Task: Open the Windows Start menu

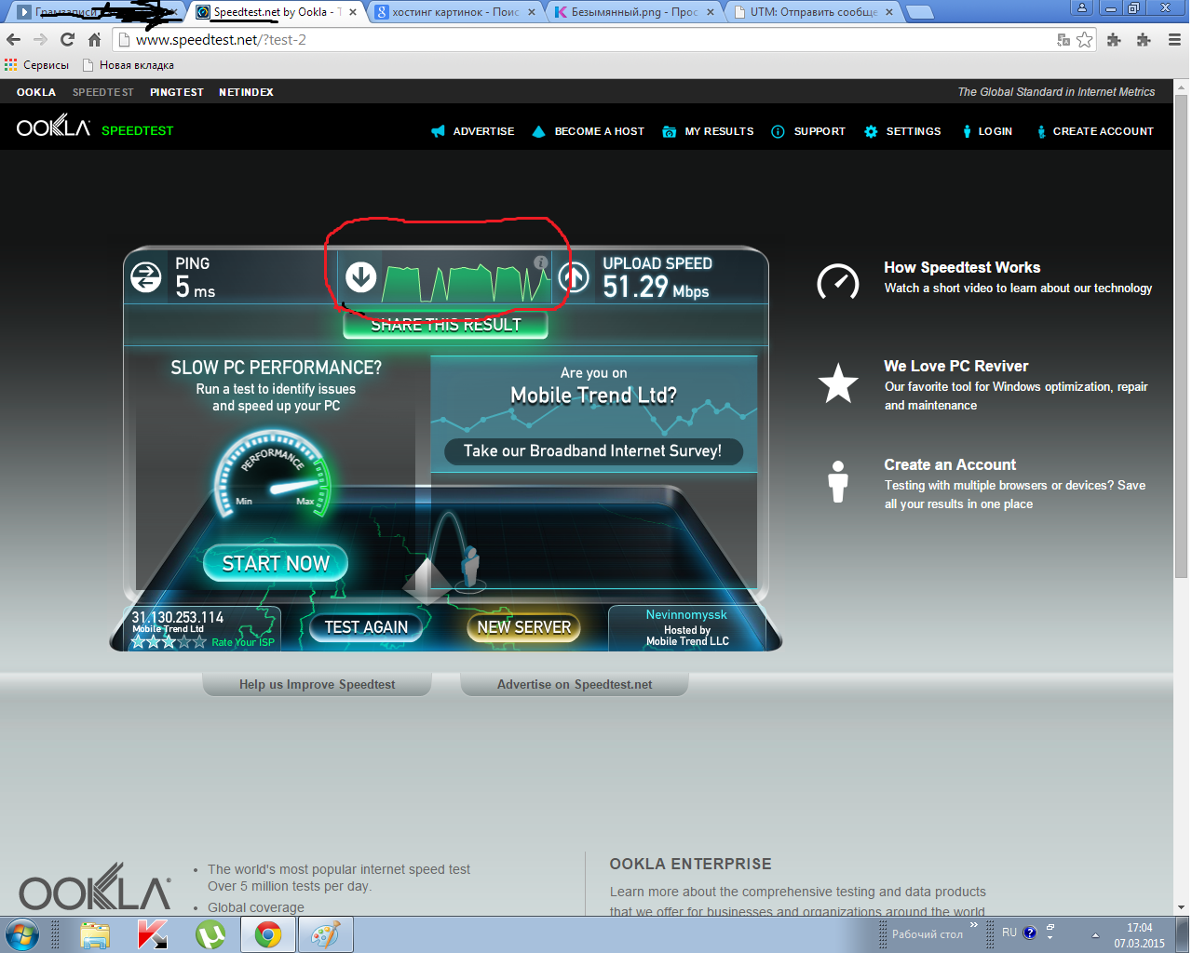Action: 21,933
